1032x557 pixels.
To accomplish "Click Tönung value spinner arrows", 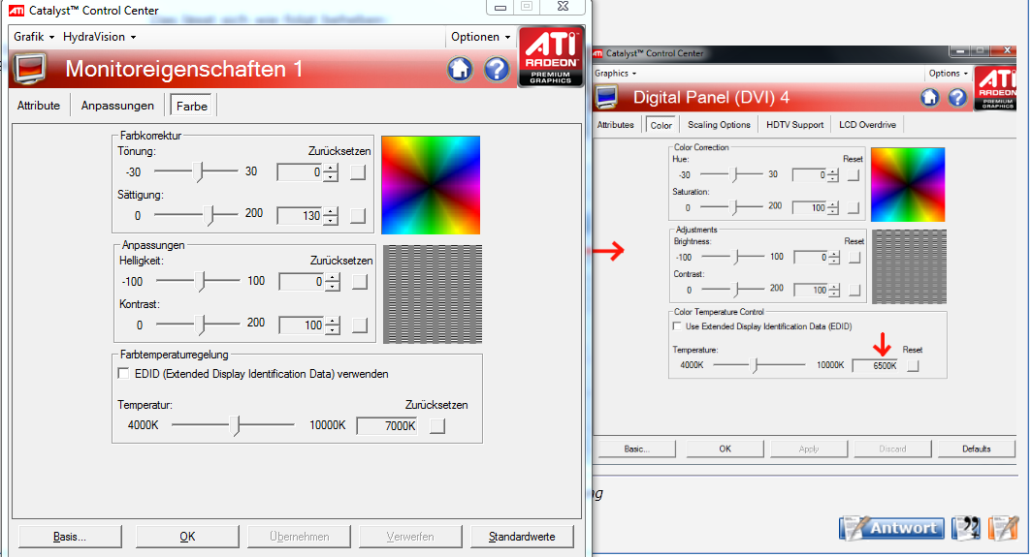I will (x=332, y=172).
